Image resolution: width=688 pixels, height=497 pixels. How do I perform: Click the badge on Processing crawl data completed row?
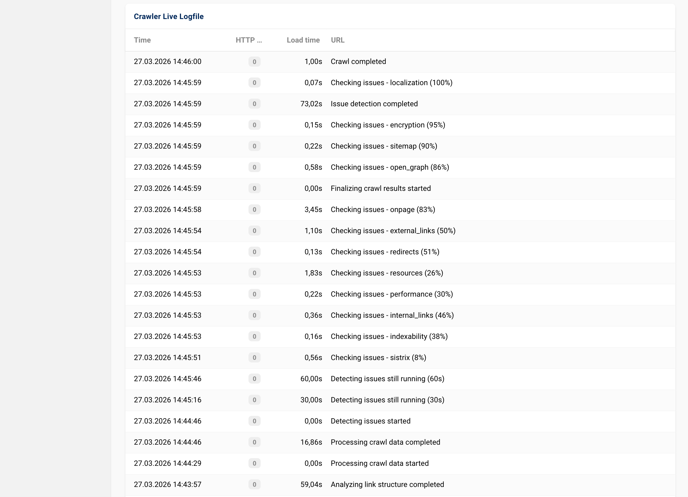[x=254, y=442]
